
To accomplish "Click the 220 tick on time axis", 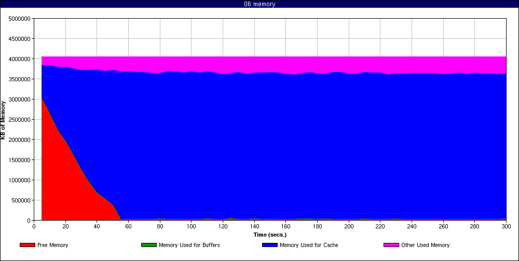I will click(x=380, y=226).
